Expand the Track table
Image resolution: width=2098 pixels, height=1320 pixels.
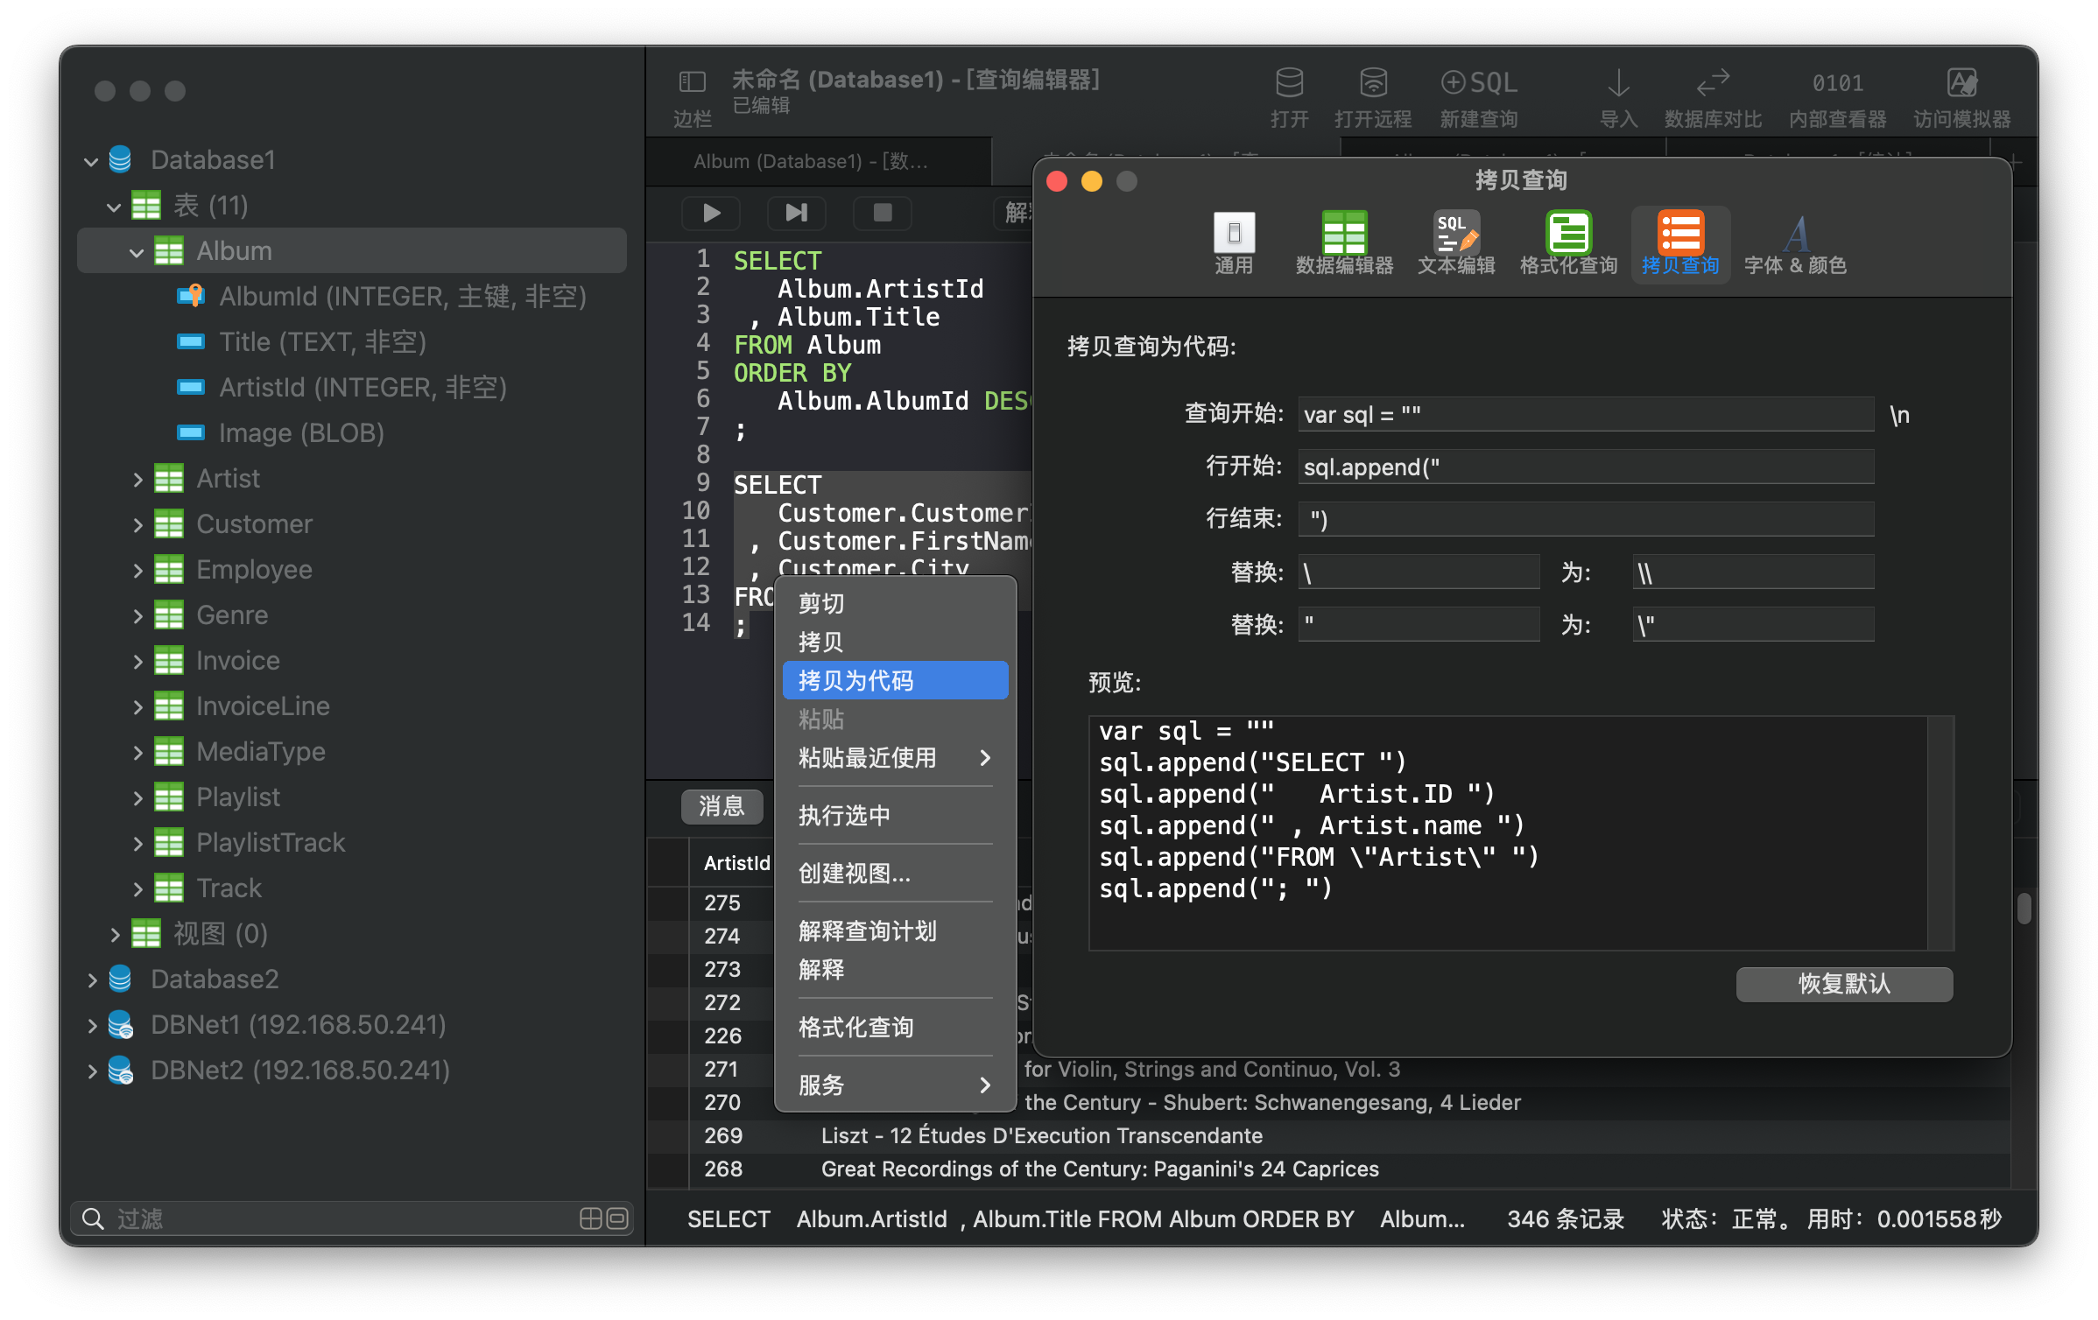pos(137,888)
